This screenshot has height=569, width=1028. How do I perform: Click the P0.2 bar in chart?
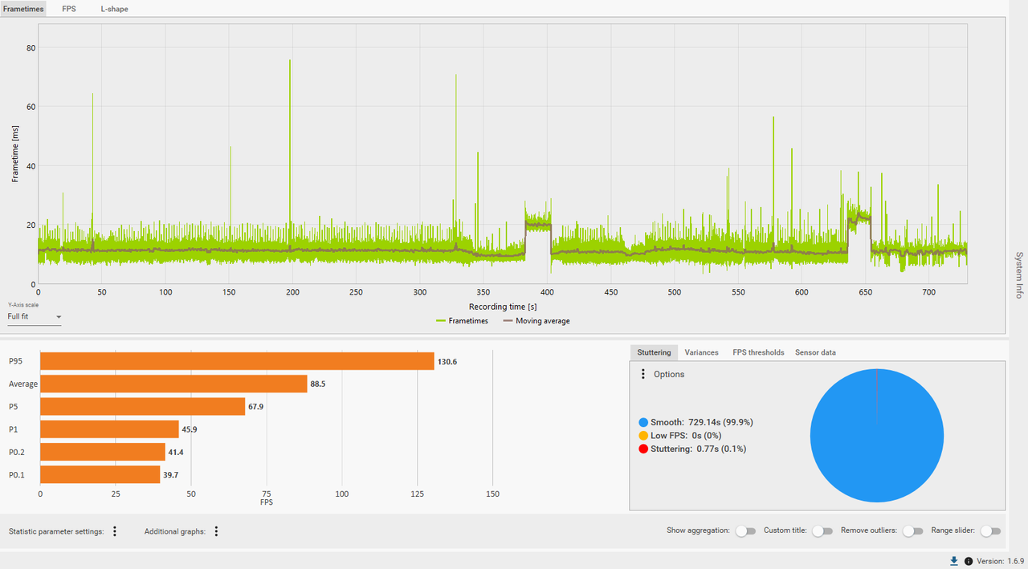(103, 452)
